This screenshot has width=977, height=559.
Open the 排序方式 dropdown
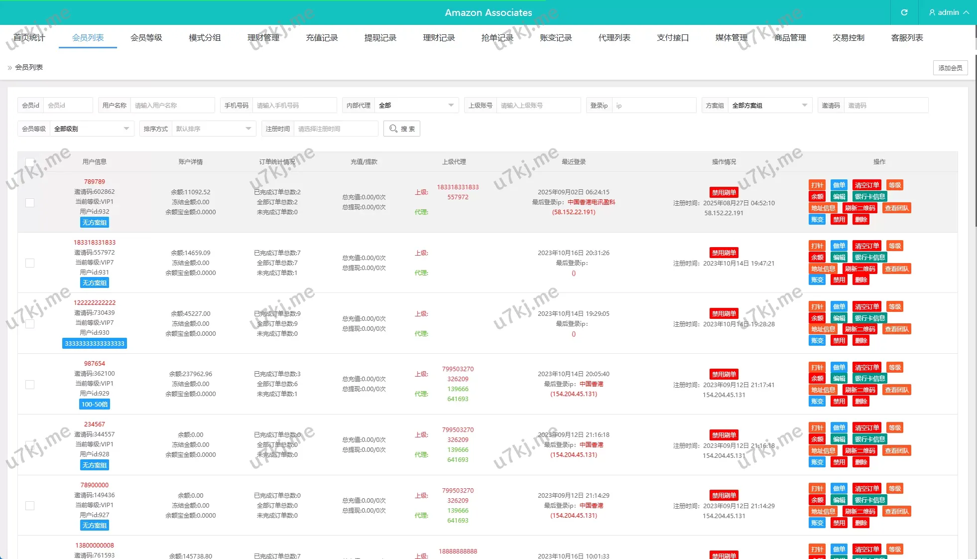coord(213,129)
